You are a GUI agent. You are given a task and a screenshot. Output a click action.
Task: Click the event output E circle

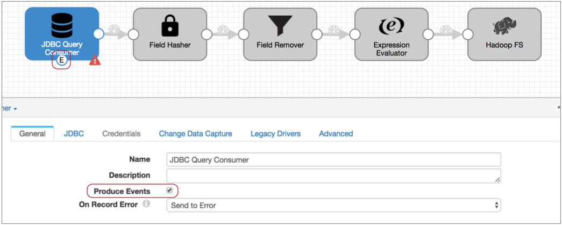[x=62, y=61]
